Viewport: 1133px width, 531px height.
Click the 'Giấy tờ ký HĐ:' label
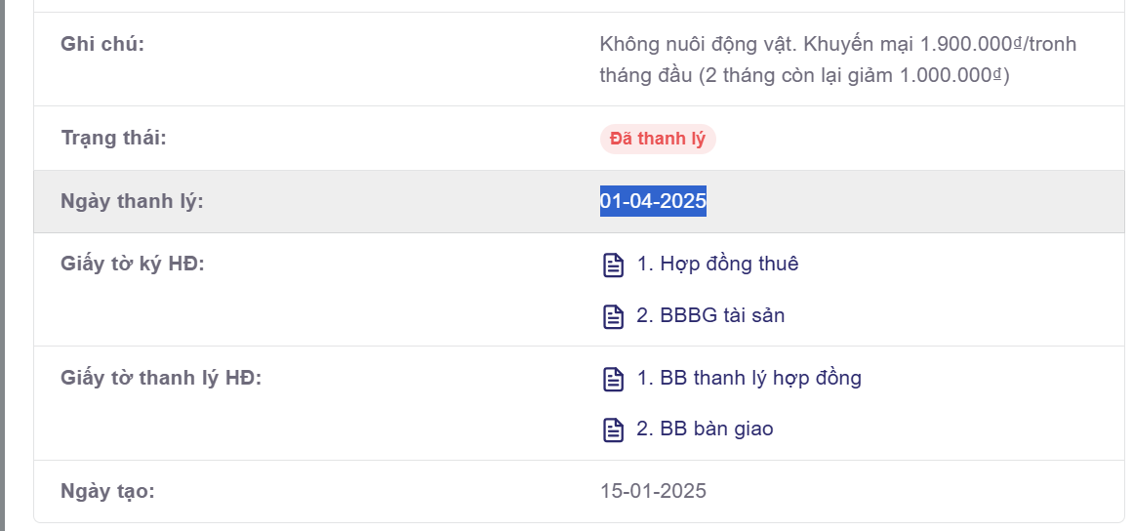click(132, 264)
